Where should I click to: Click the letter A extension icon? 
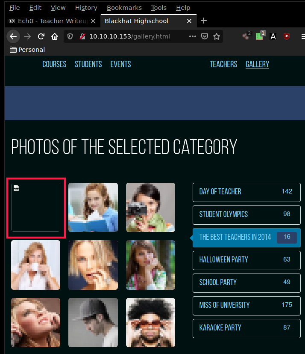(x=273, y=36)
